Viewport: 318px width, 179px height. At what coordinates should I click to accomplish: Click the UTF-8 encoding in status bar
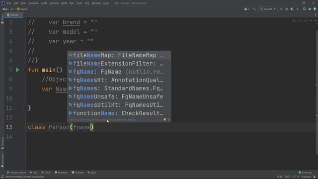[296, 177]
